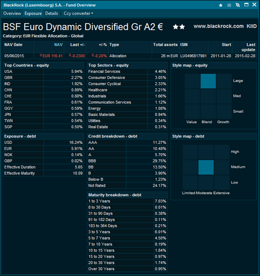Click the Category EUR Flexible Allocation text
Image resolution: width=260 pixels, height=276 pixels.
click(43, 36)
